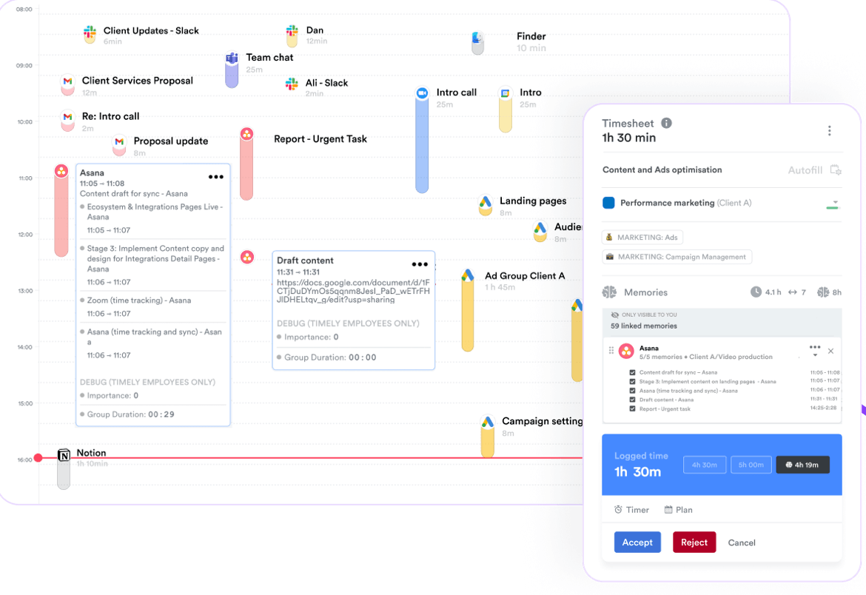Accept the suggested timesheet entry

637,542
